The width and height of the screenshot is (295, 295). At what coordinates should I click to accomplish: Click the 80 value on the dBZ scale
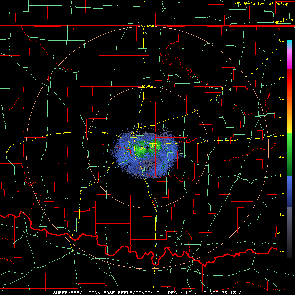(282, 40)
